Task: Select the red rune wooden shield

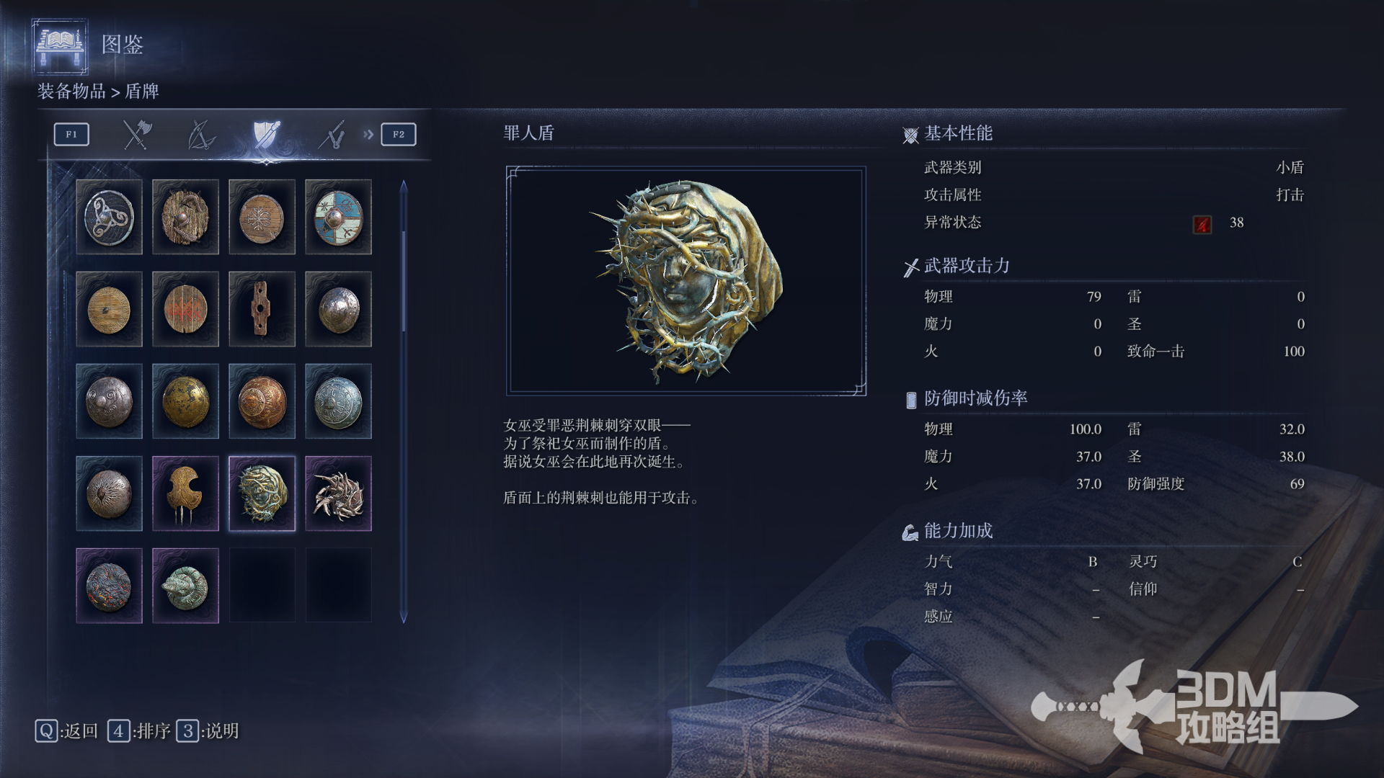Action: tap(185, 309)
